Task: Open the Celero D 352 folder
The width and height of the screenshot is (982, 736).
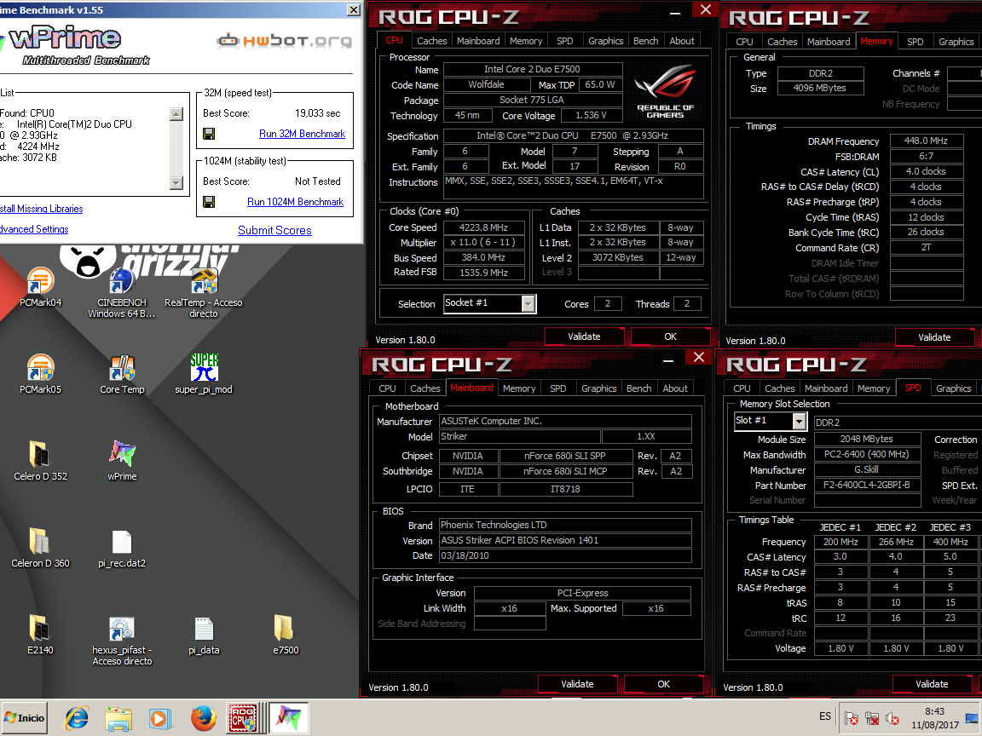Action: 41,461
